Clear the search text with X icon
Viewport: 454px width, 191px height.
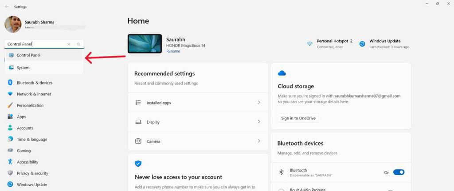coord(69,44)
